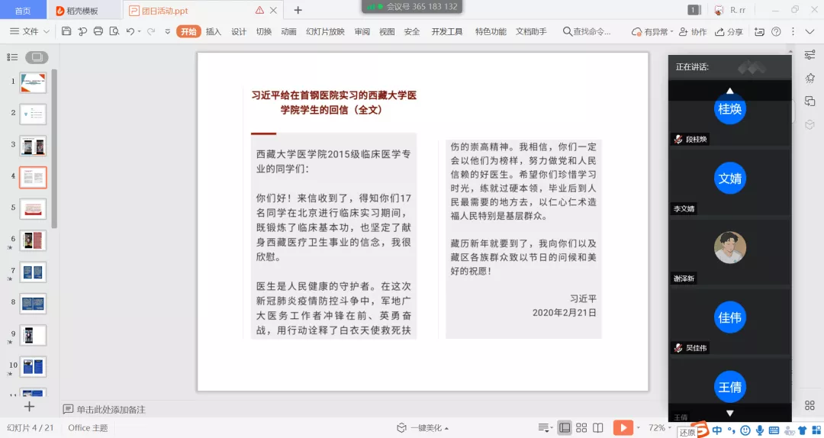Click the 协作 button

pyautogui.click(x=693, y=31)
